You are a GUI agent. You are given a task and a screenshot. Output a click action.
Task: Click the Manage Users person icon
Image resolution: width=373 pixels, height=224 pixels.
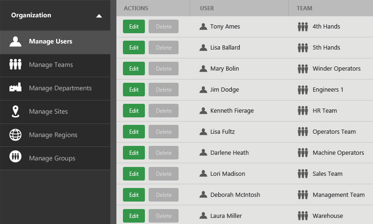coord(15,41)
